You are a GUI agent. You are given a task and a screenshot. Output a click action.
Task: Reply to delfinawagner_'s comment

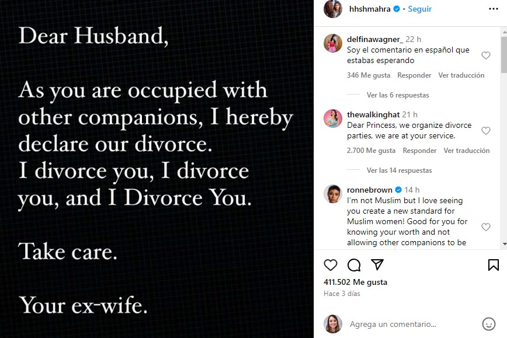point(414,75)
